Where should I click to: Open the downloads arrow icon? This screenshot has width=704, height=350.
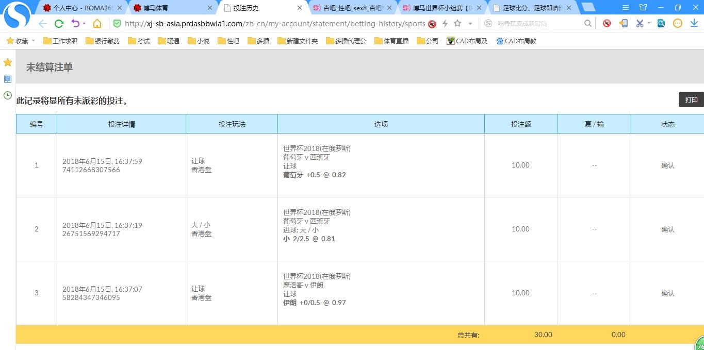(x=694, y=24)
